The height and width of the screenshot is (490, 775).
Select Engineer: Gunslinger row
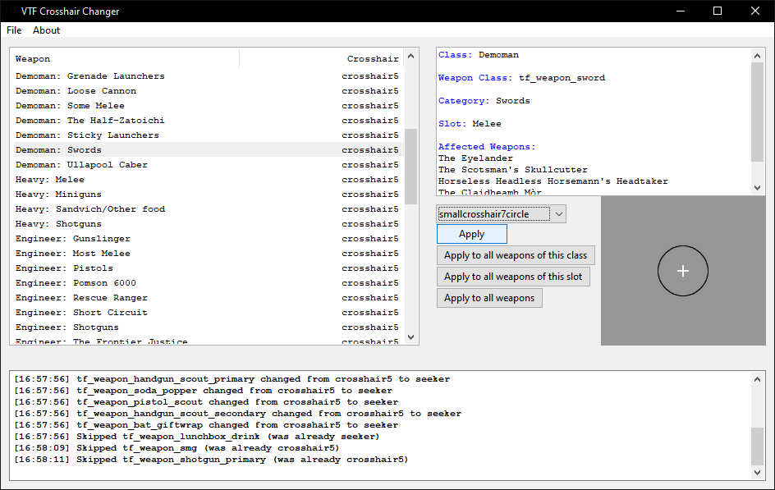209,239
